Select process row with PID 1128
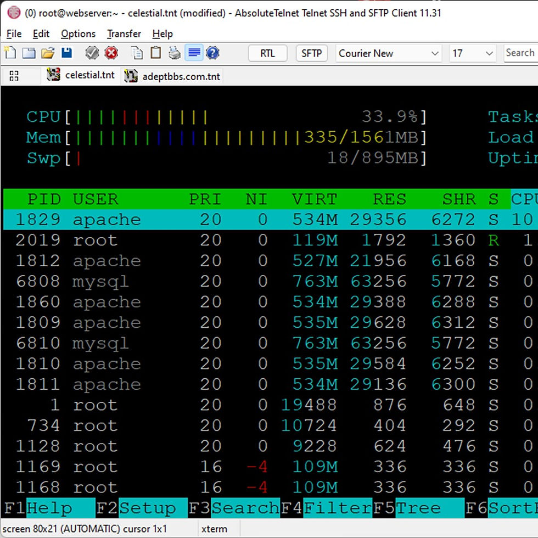The image size is (538, 538). pyautogui.click(x=271, y=446)
